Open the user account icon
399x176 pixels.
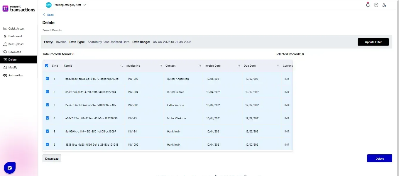(x=384, y=5)
